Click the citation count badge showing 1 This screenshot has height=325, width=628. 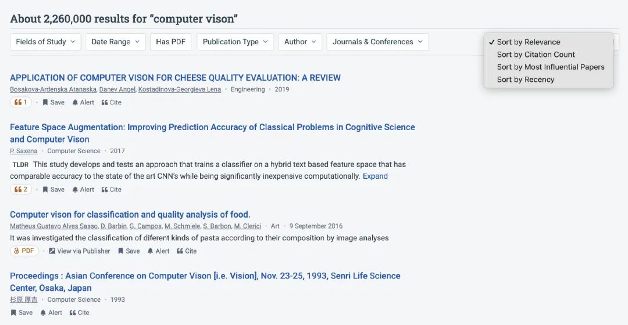(x=21, y=102)
